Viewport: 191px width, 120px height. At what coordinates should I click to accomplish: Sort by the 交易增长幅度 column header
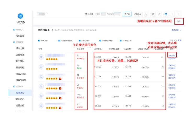pos(114,49)
